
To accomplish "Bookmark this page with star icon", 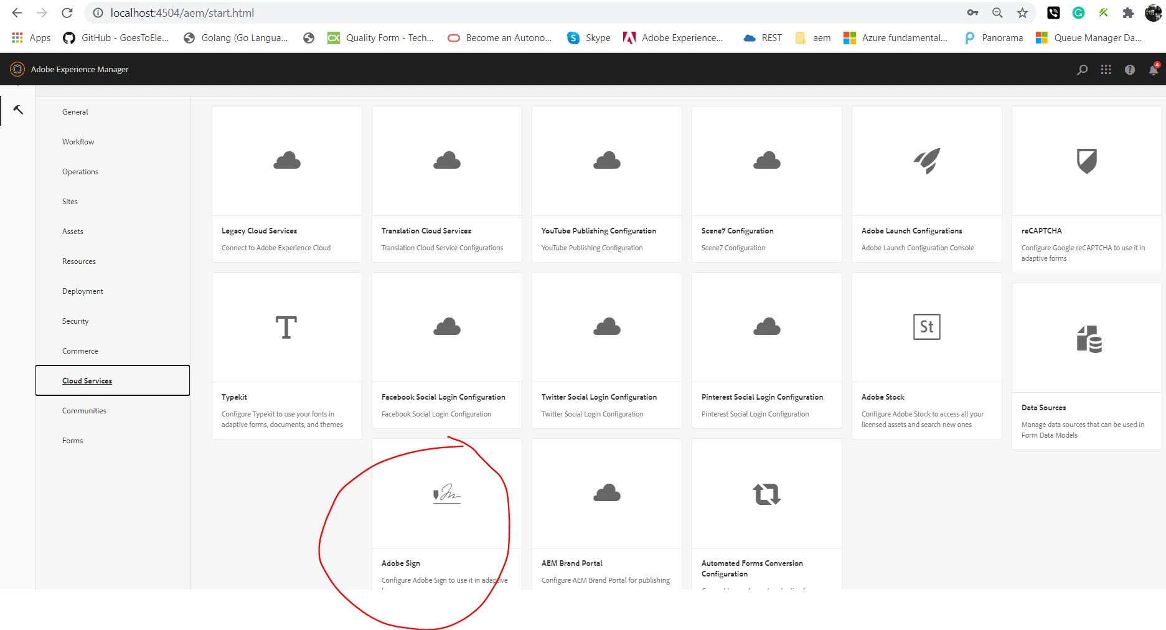I will [x=1022, y=12].
